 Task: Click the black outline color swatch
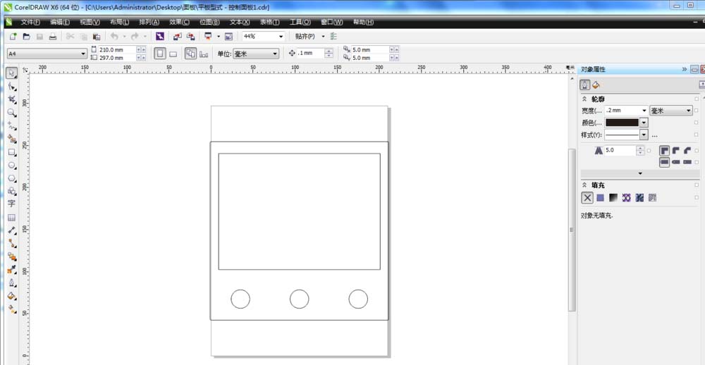[x=622, y=123]
